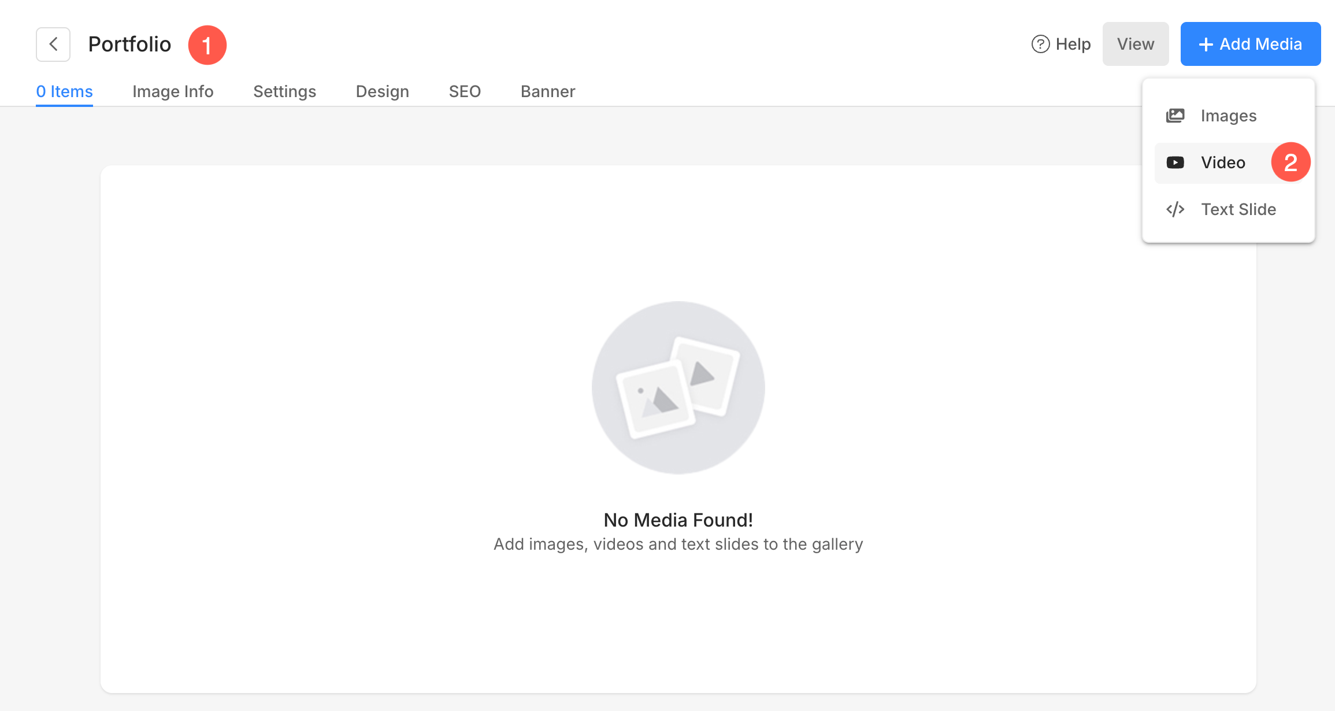Click the View button
This screenshot has width=1335, height=711.
pos(1136,44)
